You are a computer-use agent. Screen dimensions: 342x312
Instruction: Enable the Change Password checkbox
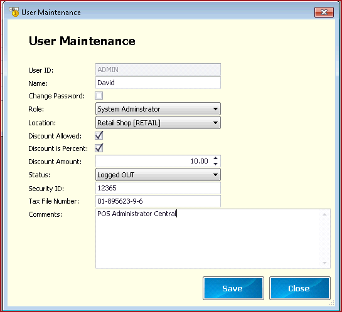tap(99, 96)
